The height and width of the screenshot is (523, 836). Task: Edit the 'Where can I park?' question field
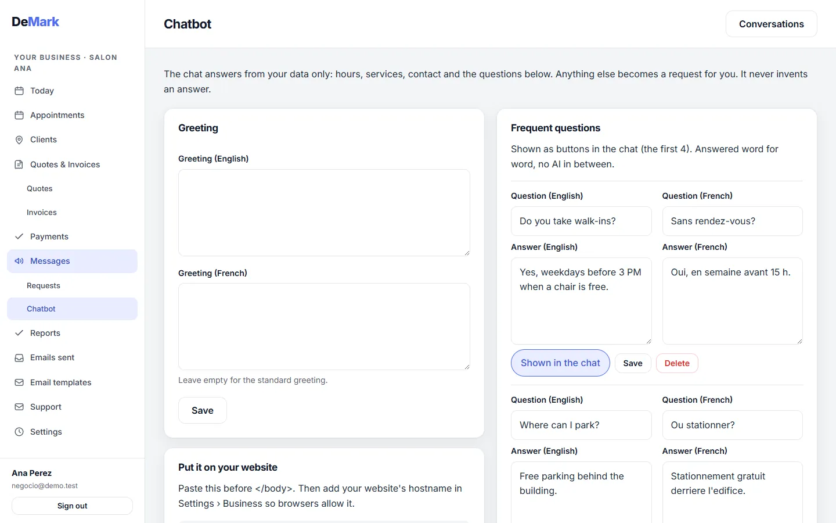(x=581, y=425)
